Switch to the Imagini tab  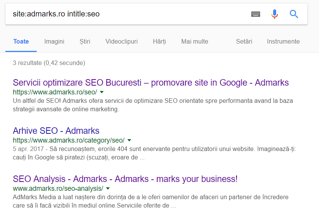[54, 42]
